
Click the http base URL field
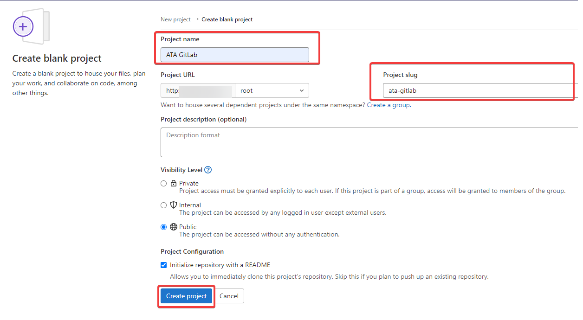tap(198, 90)
